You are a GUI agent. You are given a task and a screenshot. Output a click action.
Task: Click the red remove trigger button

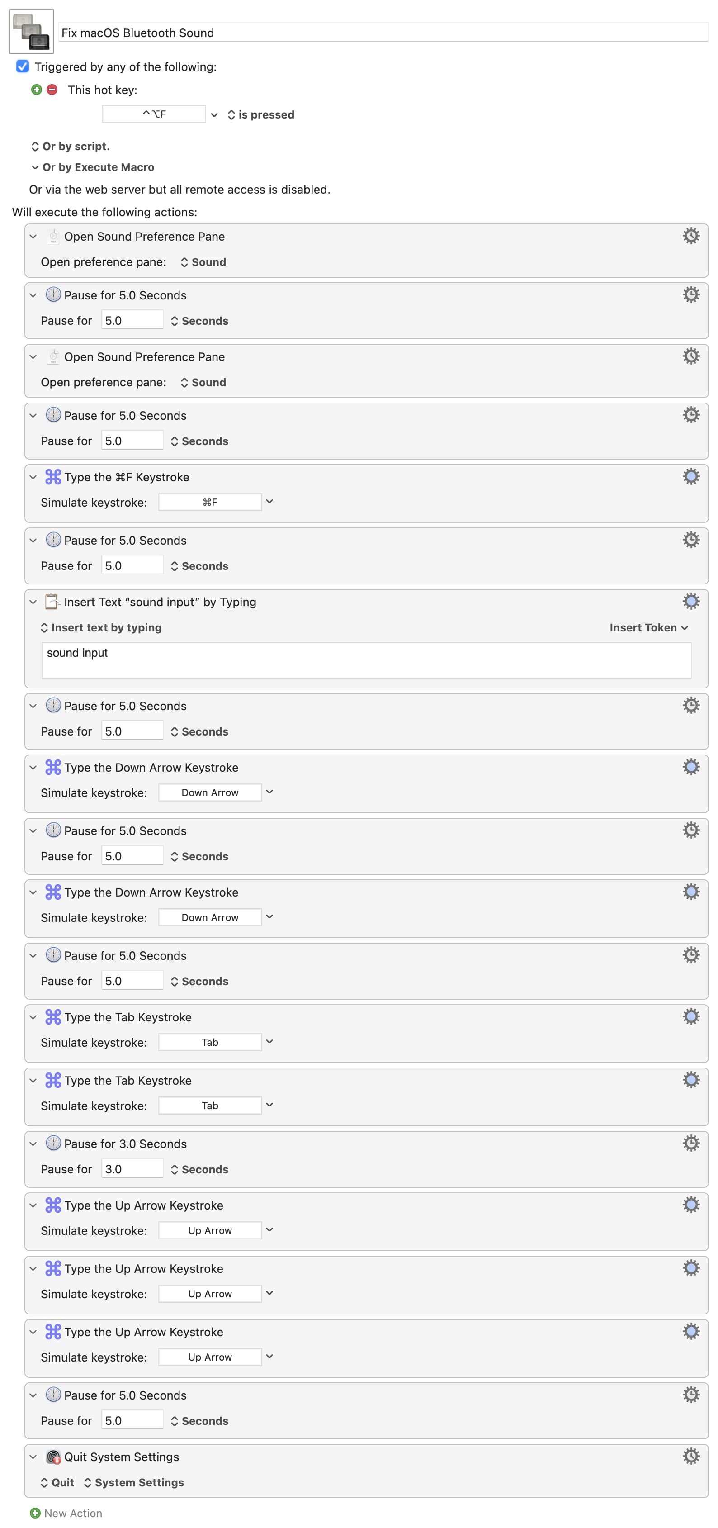pos(52,90)
